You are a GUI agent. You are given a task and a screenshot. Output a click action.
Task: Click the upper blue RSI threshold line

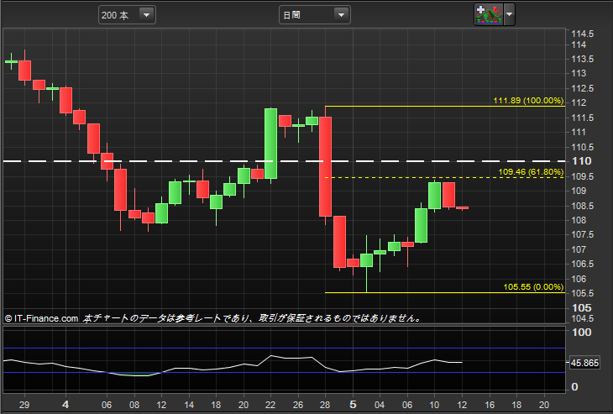pyautogui.click(x=284, y=348)
